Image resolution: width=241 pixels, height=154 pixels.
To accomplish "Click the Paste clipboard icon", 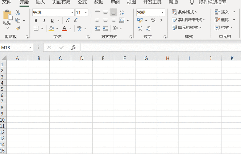I will 8,15.
